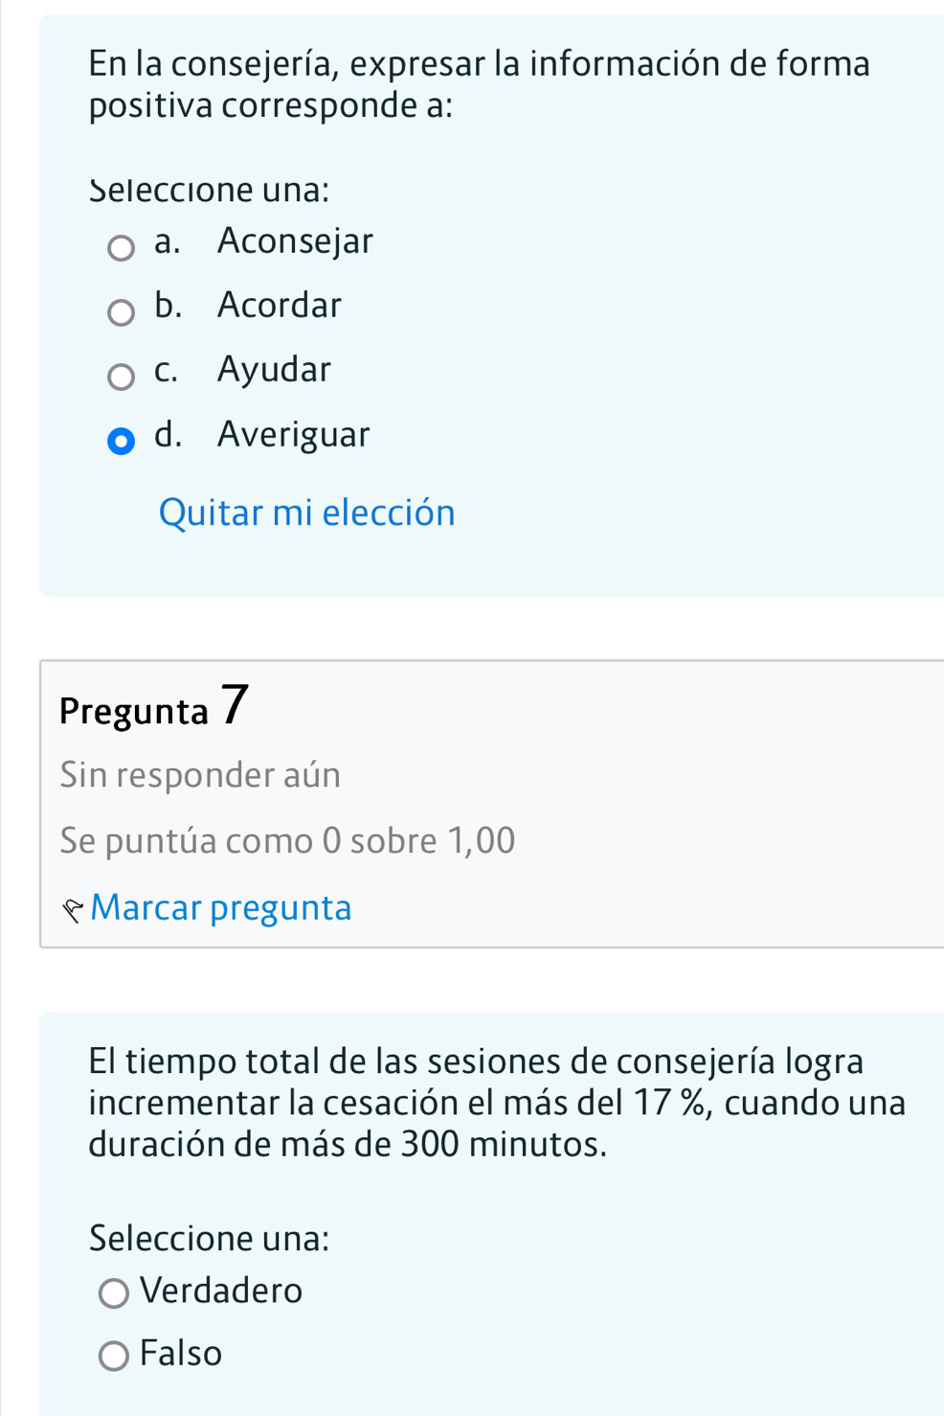Viewport: 944px width, 1416px height.
Task: Click the 'Acordar' answer label
Action: (279, 306)
